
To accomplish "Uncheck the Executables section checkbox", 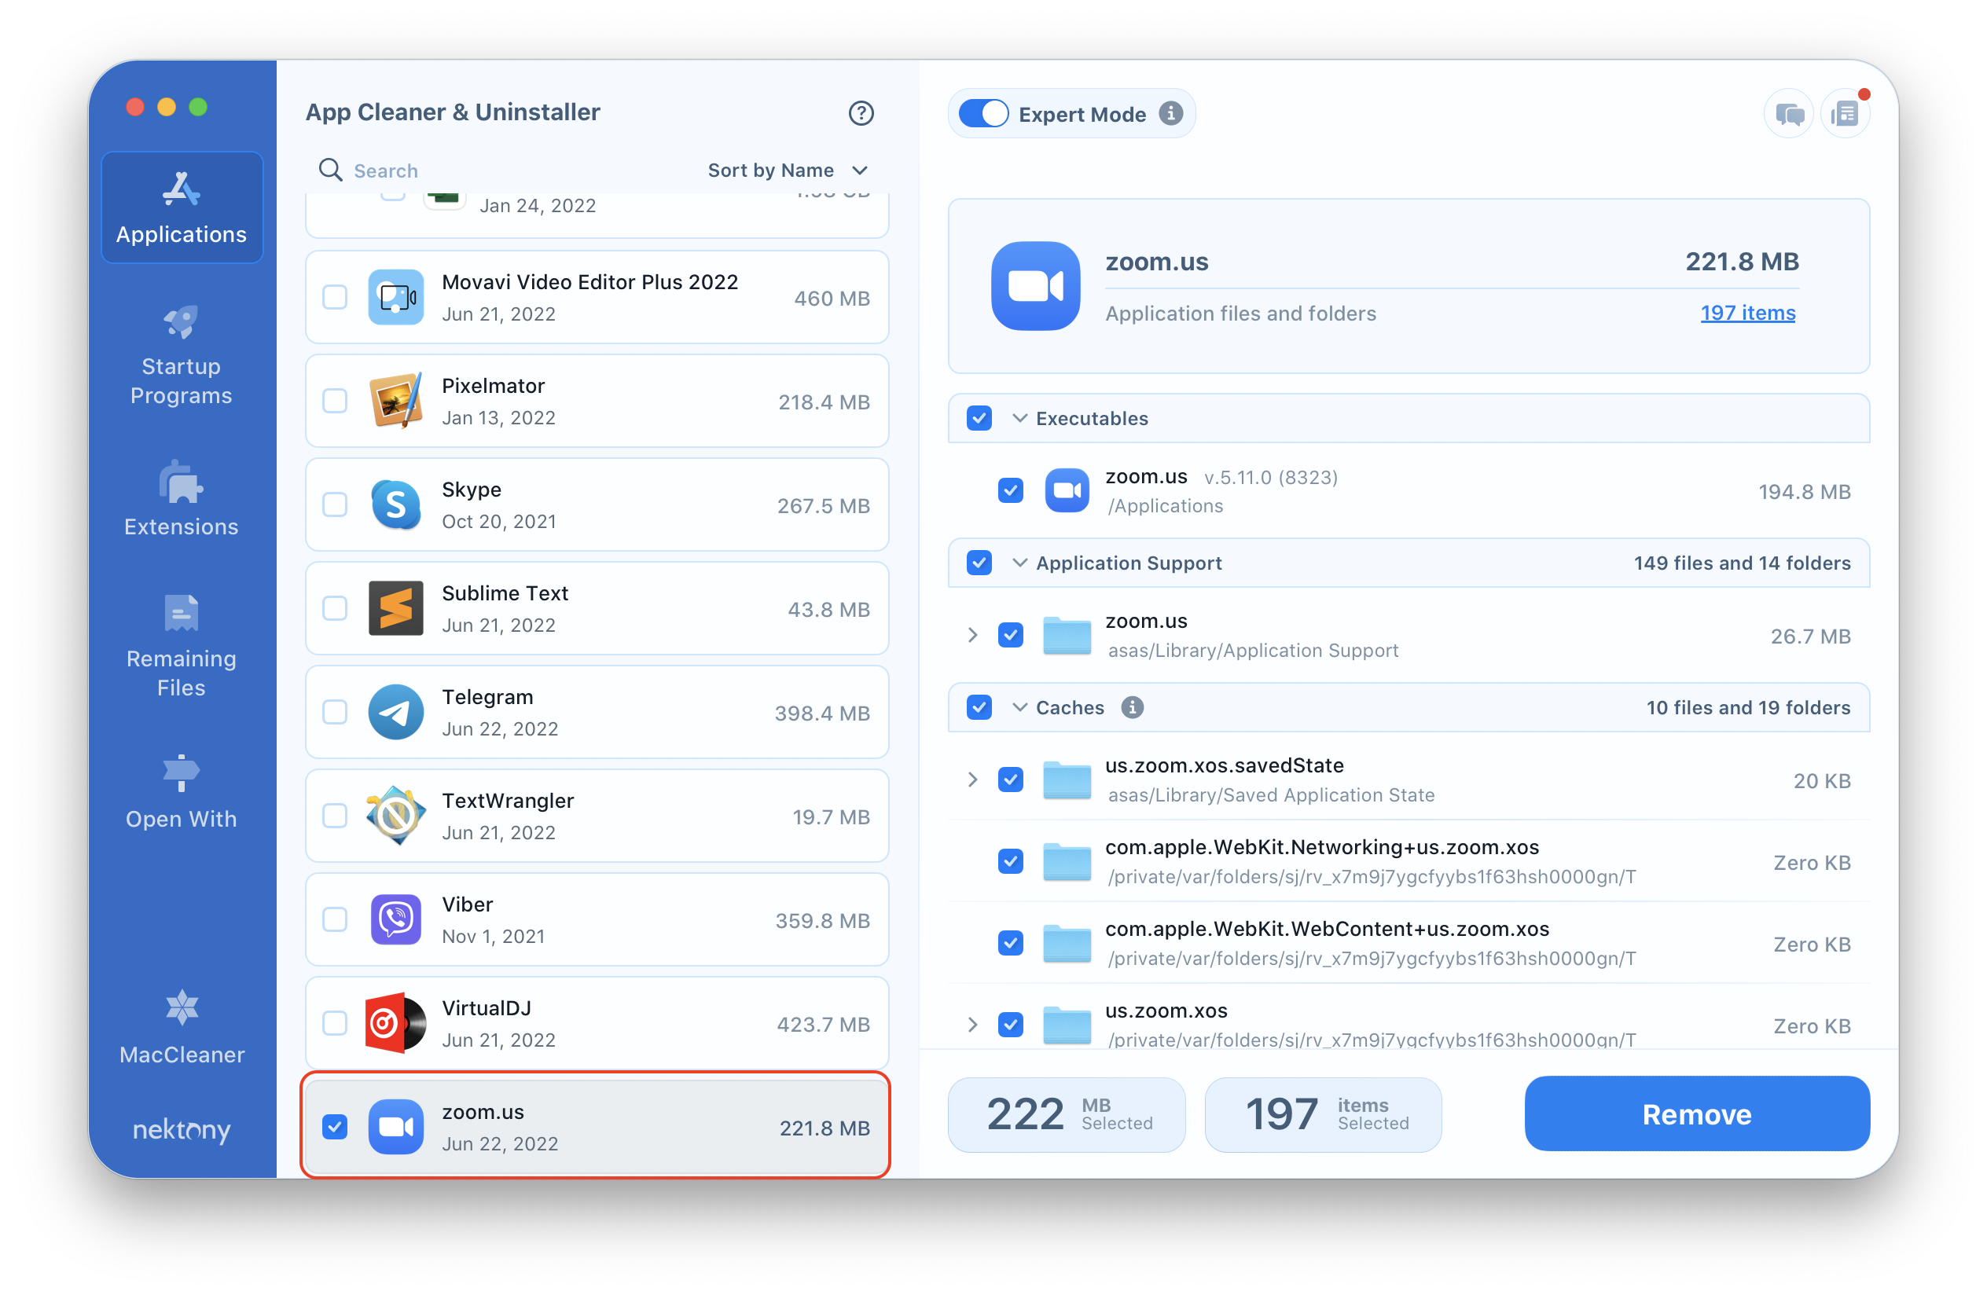I will (x=980, y=419).
